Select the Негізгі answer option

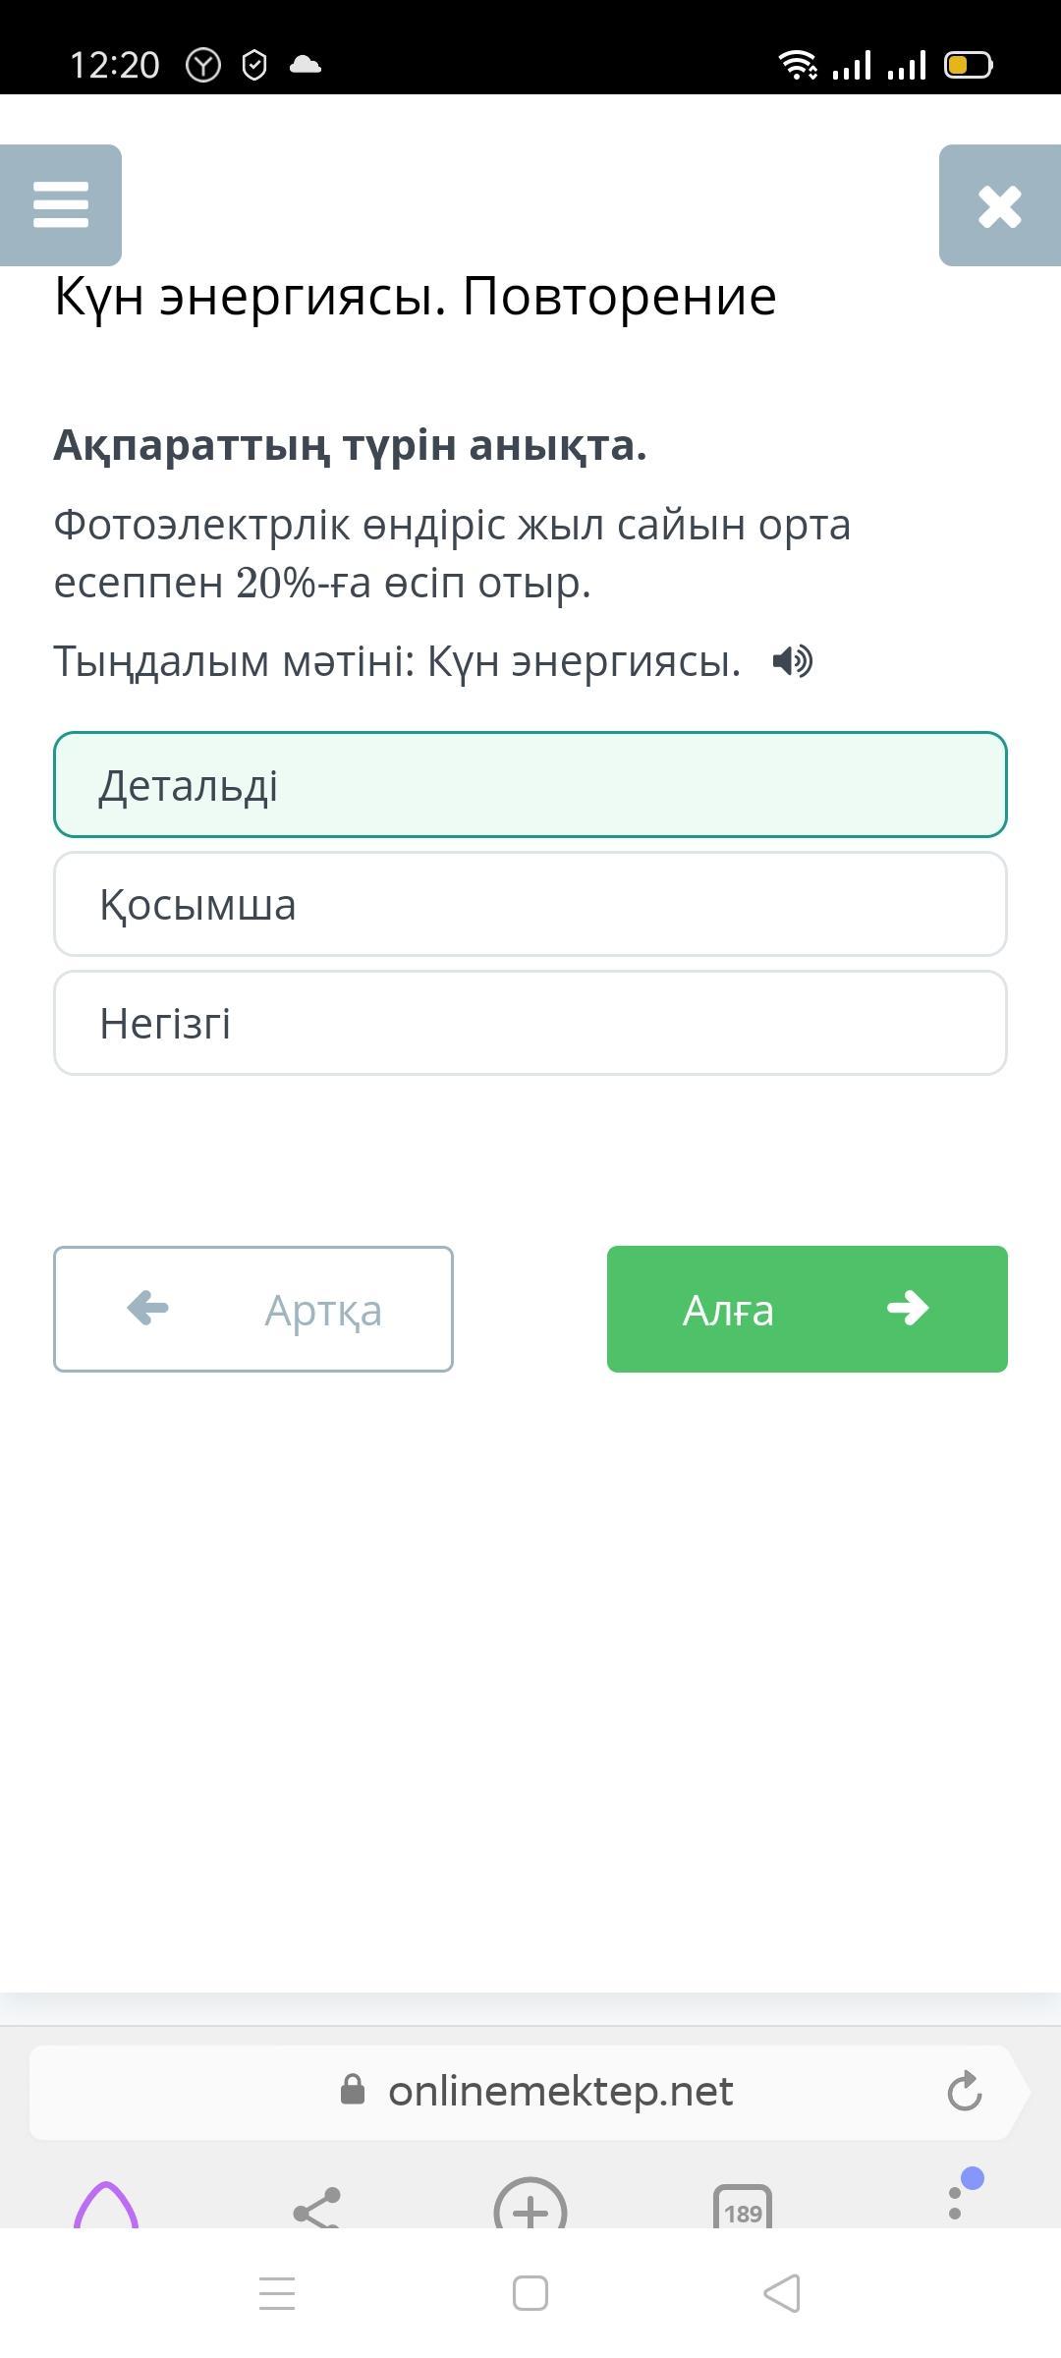click(530, 1023)
